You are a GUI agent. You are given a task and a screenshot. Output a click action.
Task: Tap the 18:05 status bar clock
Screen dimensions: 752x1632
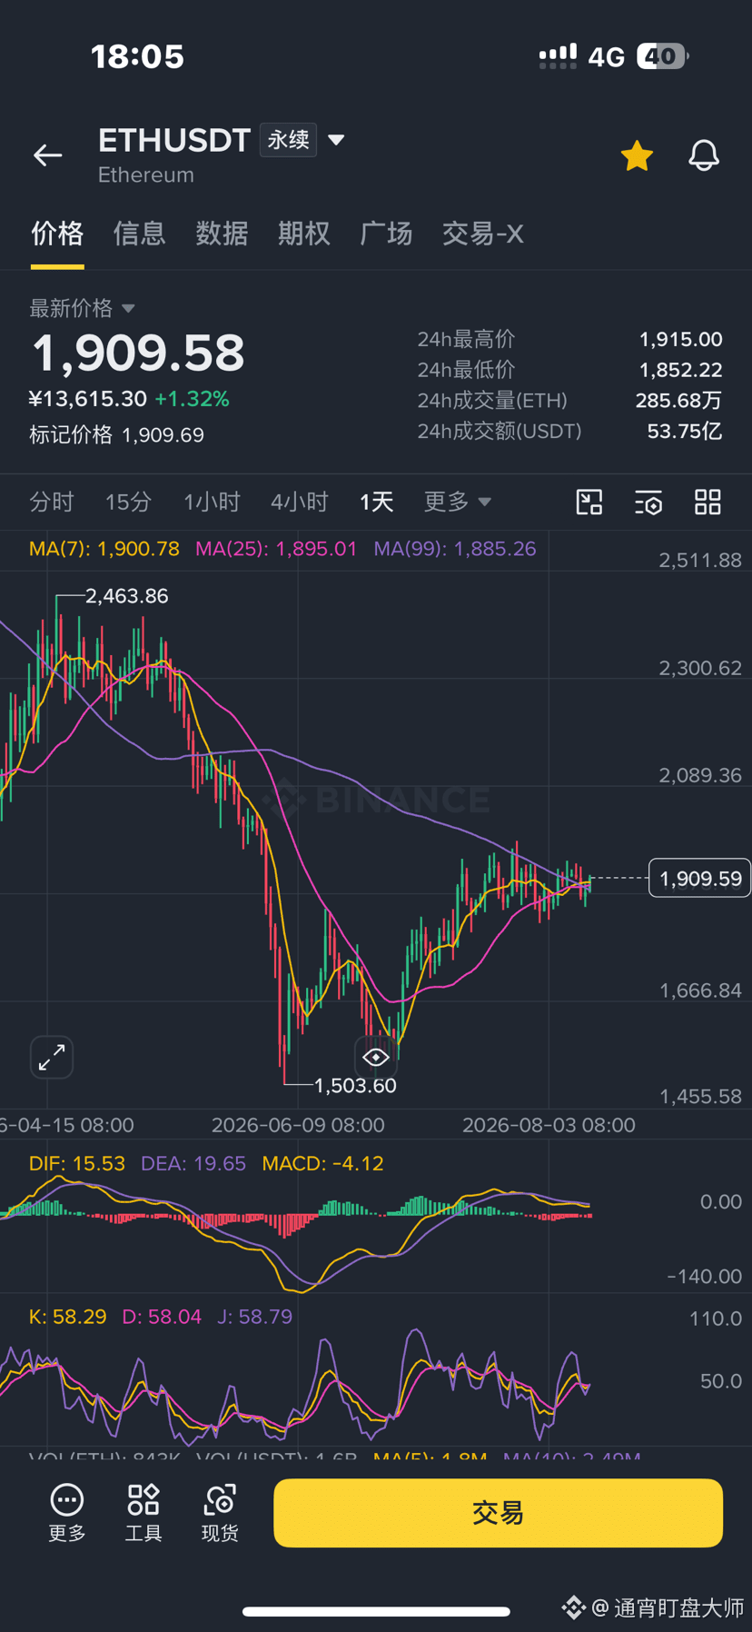point(137,57)
